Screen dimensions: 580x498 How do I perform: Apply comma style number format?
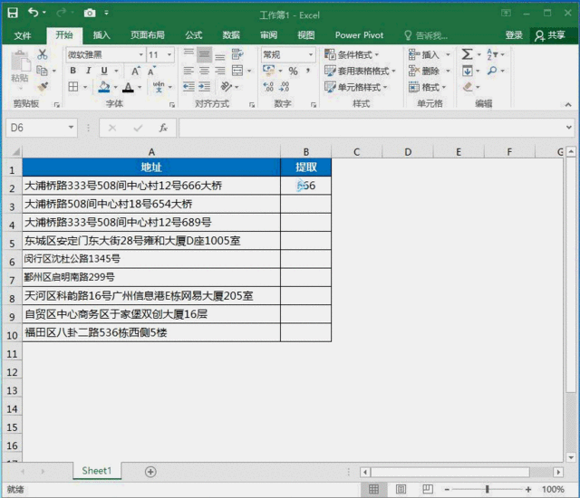pyautogui.click(x=308, y=71)
